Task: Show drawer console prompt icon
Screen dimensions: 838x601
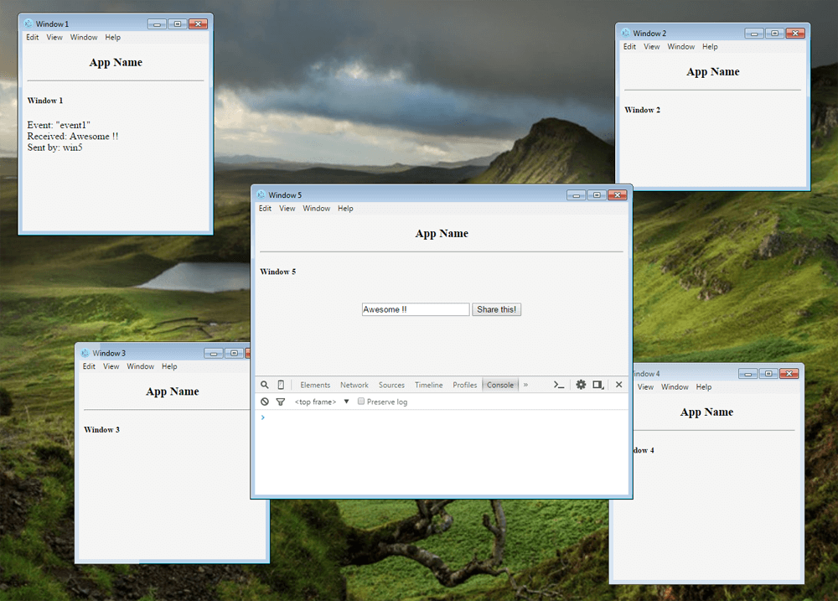Action: click(559, 385)
